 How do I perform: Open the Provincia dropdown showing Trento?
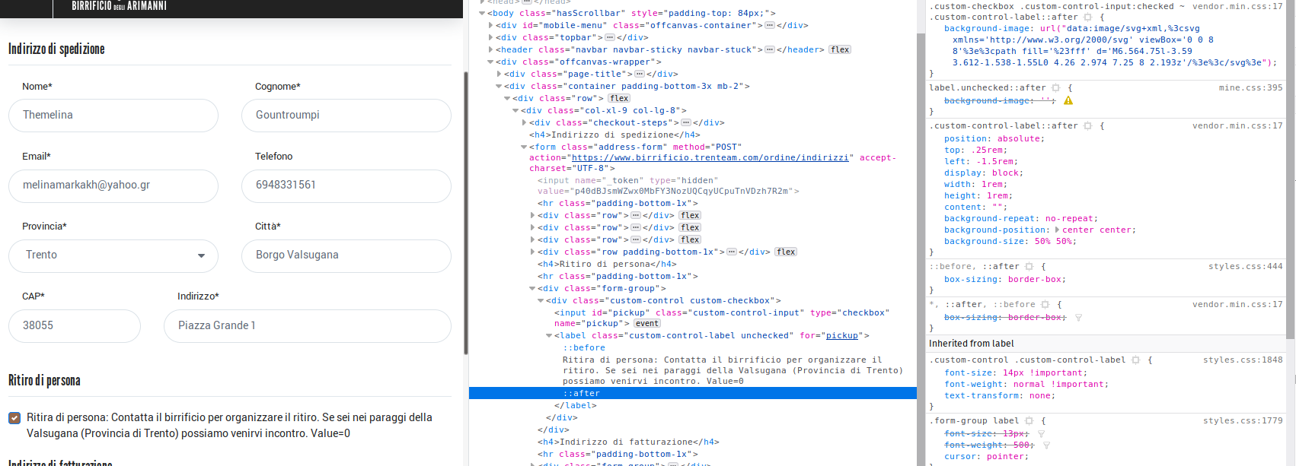113,255
